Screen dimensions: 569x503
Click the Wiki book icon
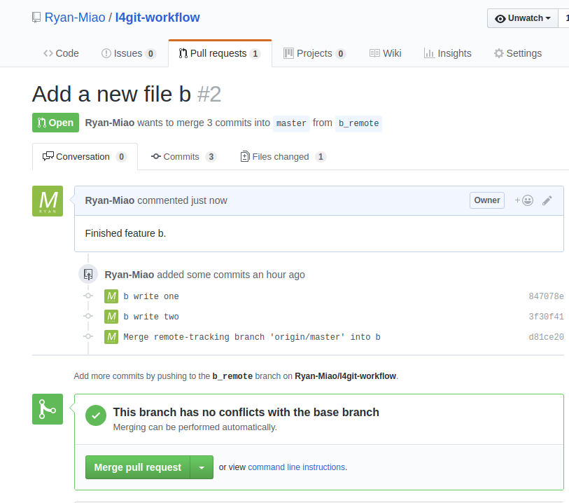click(374, 53)
